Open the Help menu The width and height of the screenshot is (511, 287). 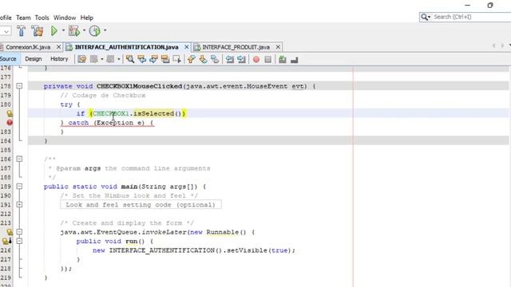(87, 18)
